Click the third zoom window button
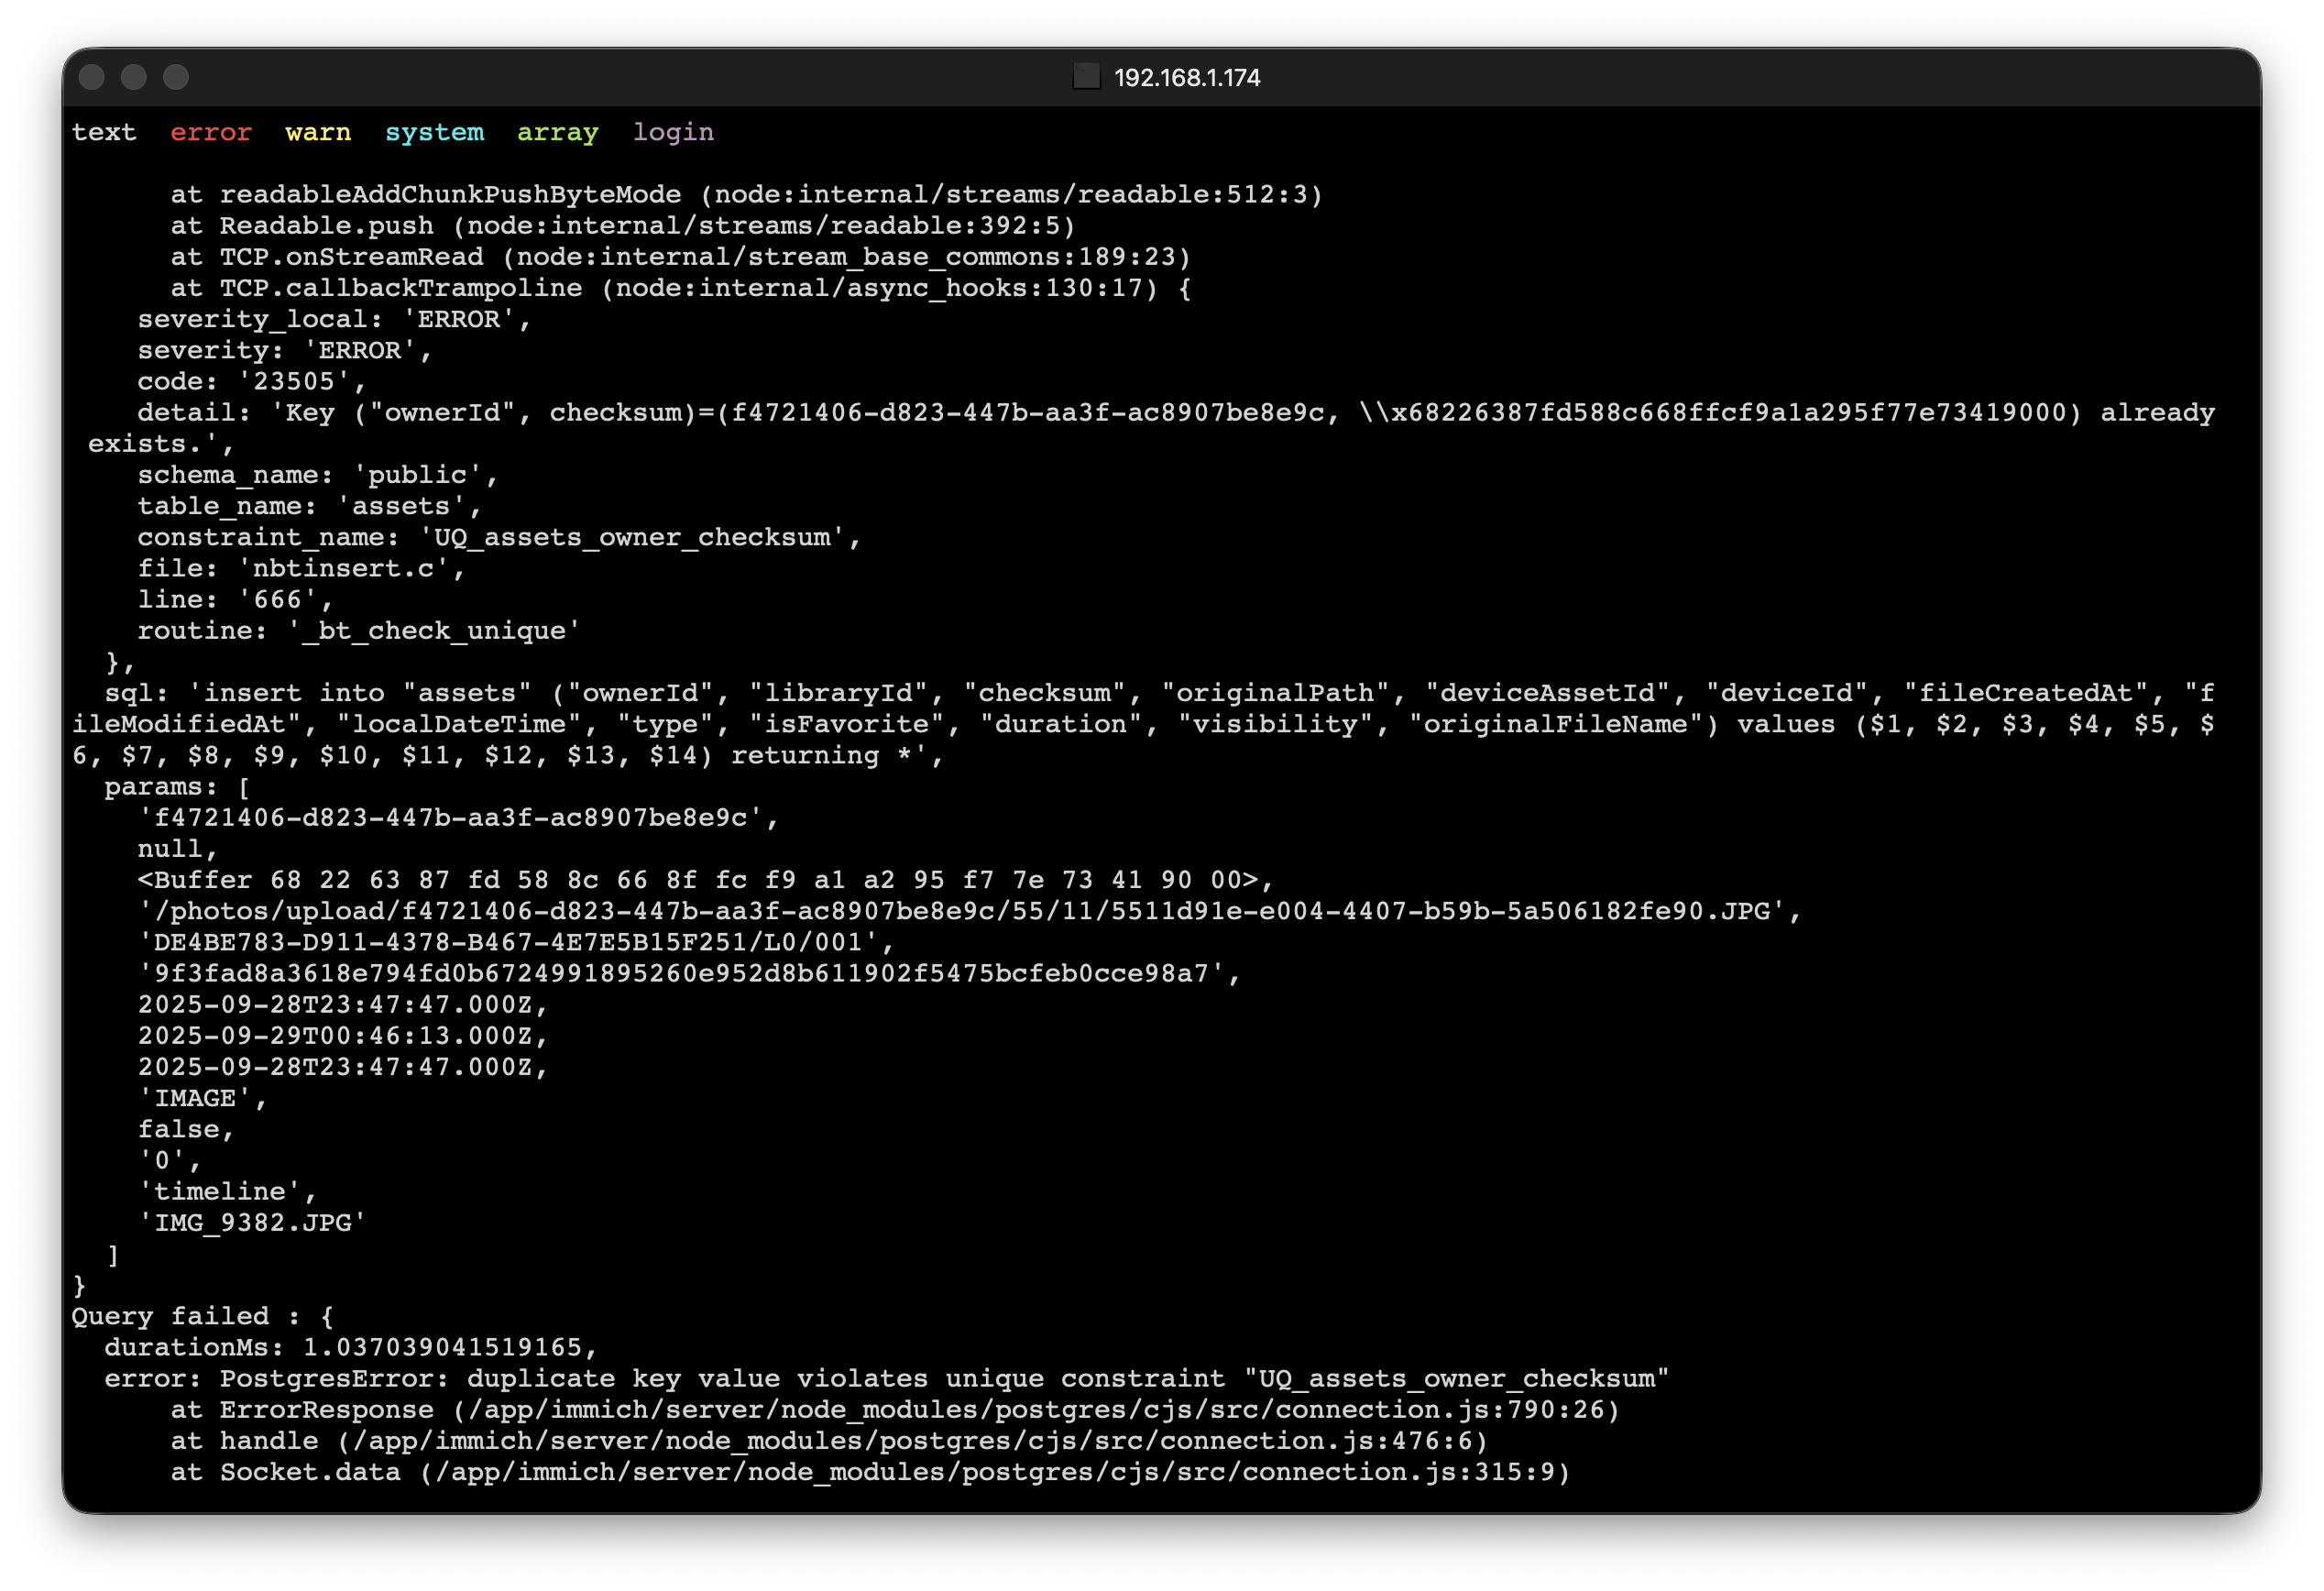2324x1591 pixels. [x=176, y=77]
